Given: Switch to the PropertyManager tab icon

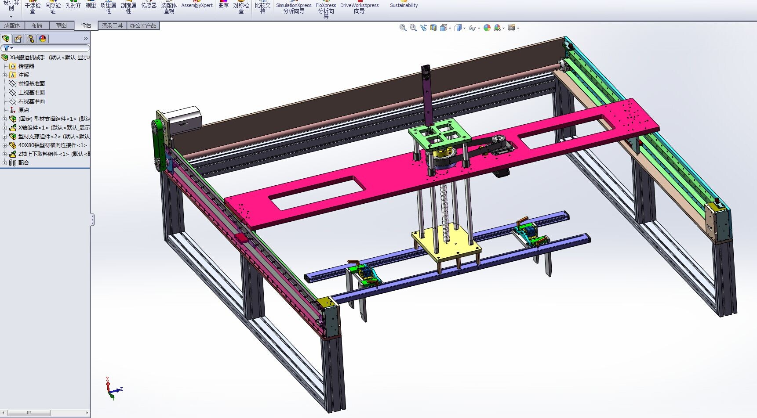Looking at the screenshot, I should point(18,39).
